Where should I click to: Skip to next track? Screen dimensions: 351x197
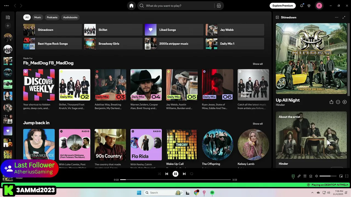[x=184, y=174]
